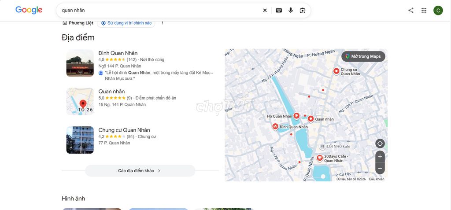Center map on my location
Image resolution: width=451 pixels, height=210 pixels.
tap(380, 144)
